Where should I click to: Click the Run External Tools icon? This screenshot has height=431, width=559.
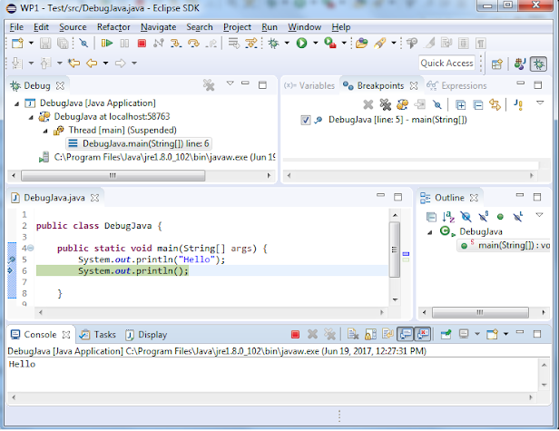click(330, 44)
